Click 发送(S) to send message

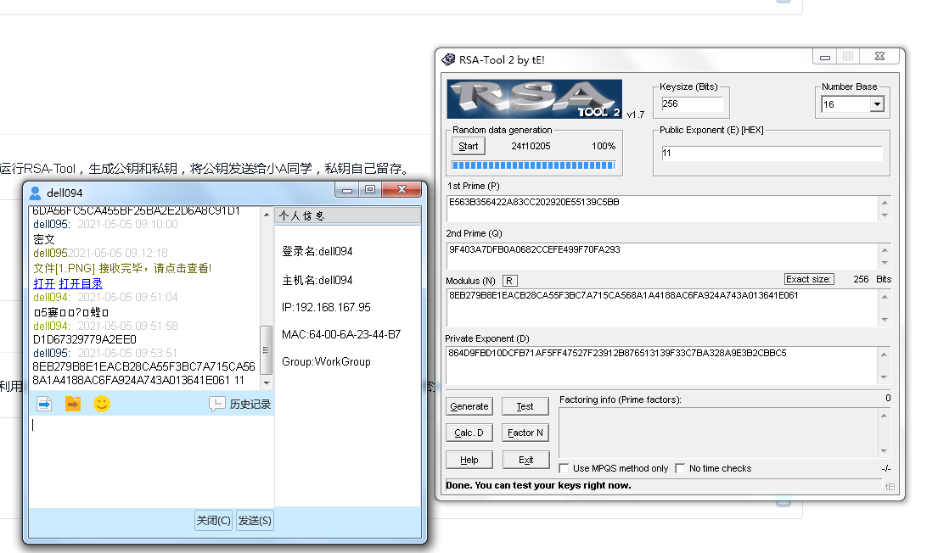(255, 521)
